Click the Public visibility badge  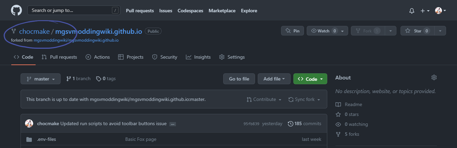[153, 31]
